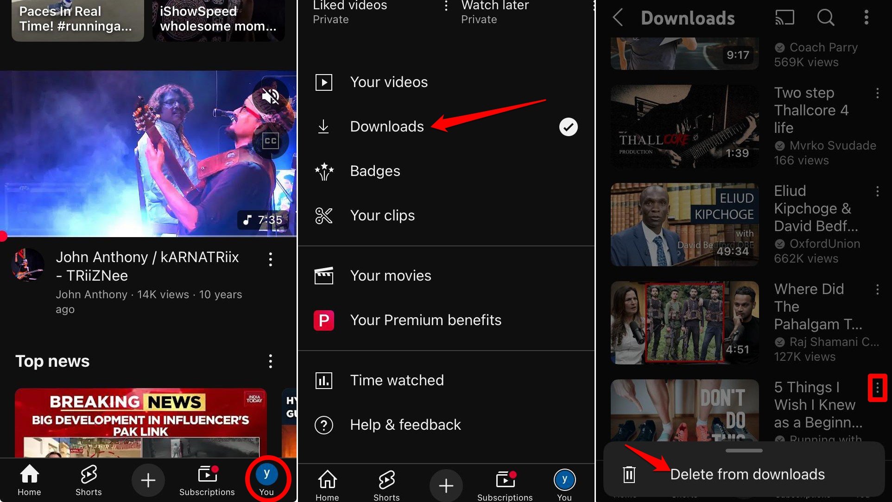Go back from the Downloads screen
892x502 pixels.
coord(618,18)
